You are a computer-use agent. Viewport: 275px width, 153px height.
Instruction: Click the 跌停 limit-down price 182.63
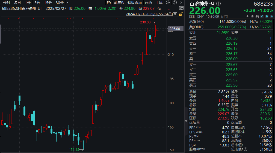click(x=266, y=118)
